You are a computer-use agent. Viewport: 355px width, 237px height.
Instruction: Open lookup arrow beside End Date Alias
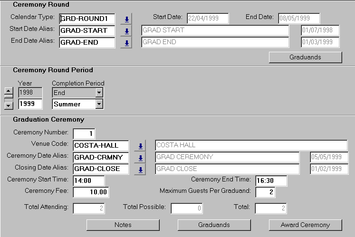[126, 43]
